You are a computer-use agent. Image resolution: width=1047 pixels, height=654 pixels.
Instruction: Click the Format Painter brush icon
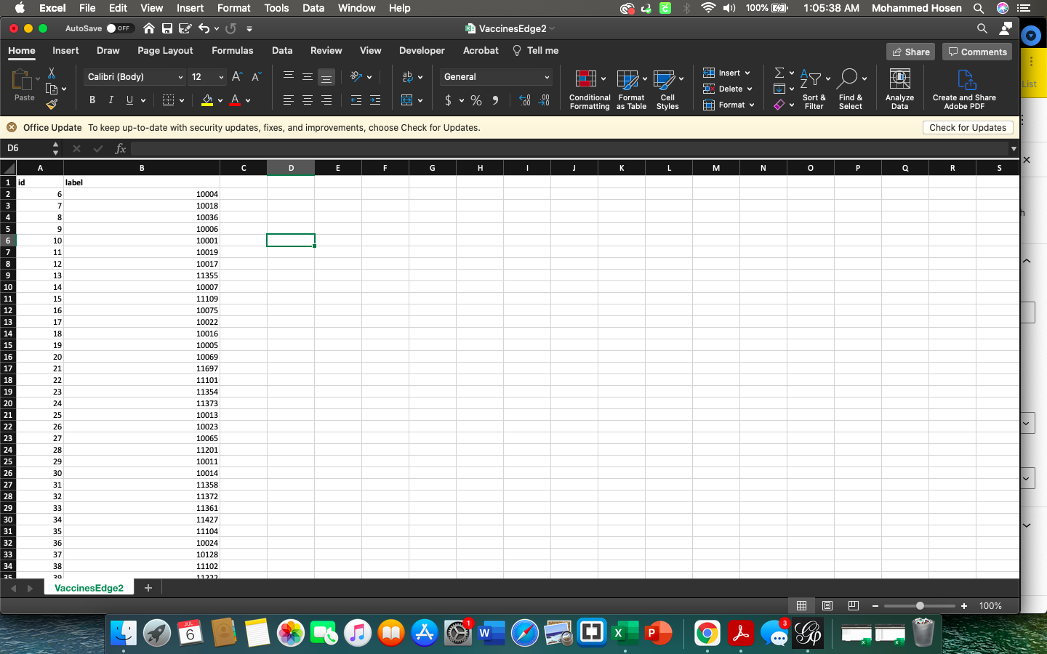click(52, 104)
